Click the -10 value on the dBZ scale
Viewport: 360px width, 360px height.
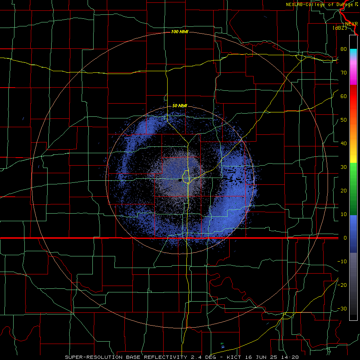point(342,261)
